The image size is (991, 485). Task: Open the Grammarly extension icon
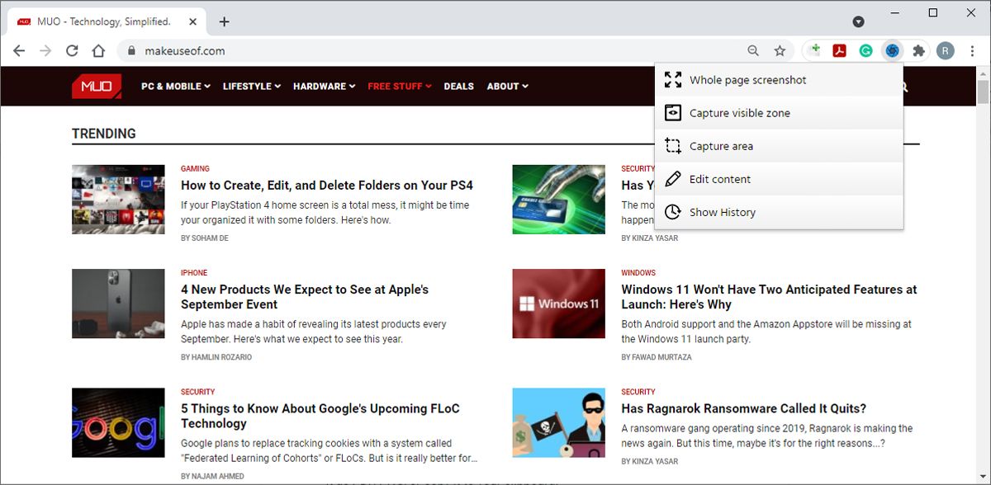865,51
